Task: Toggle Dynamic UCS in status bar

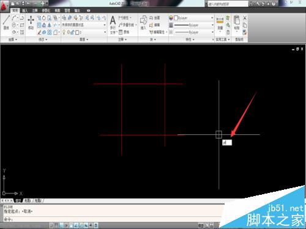Action: click(81, 225)
